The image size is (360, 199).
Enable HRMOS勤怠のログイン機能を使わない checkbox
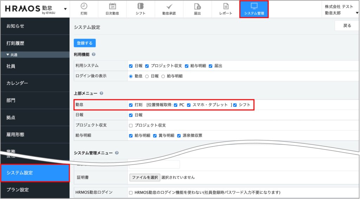click(131, 193)
